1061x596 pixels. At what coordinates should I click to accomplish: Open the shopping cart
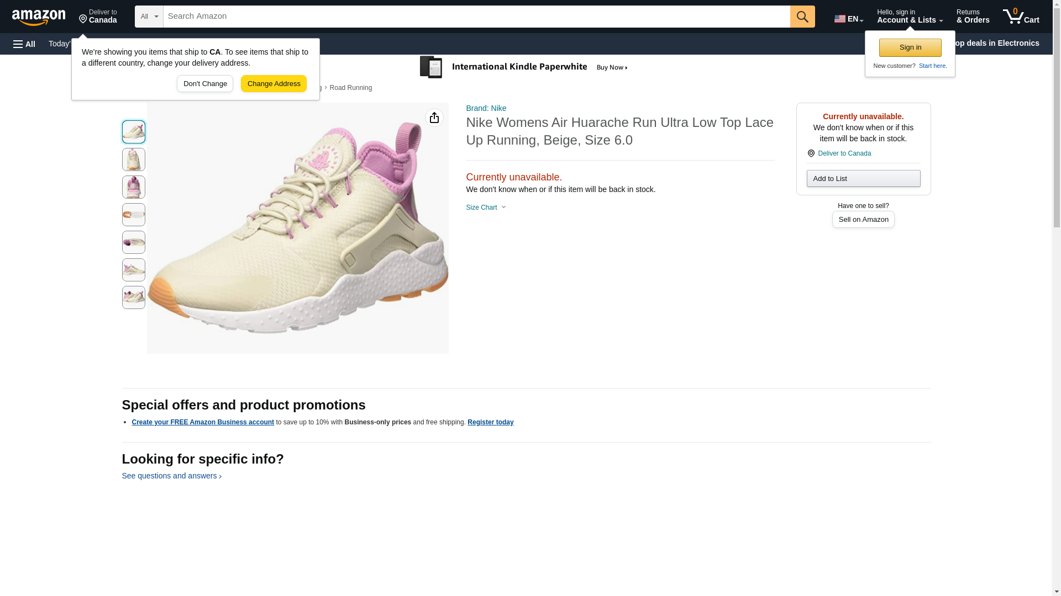(1021, 17)
